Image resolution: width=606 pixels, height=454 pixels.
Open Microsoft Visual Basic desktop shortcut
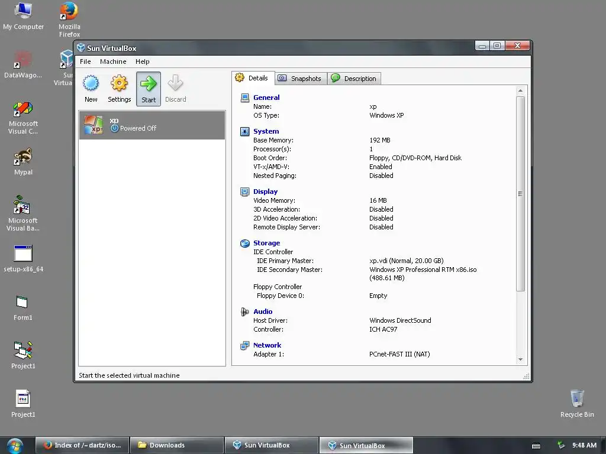tap(23, 214)
